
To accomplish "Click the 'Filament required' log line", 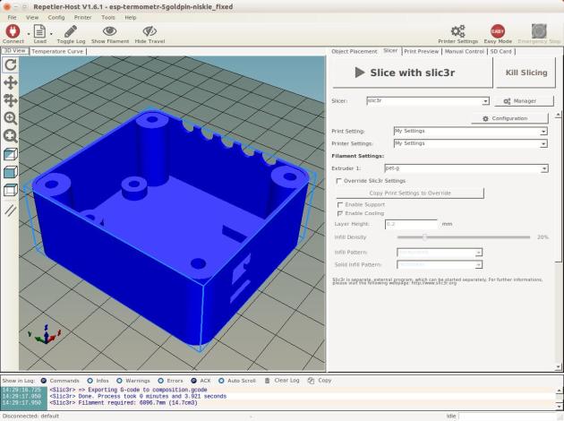I will click(124, 403).
